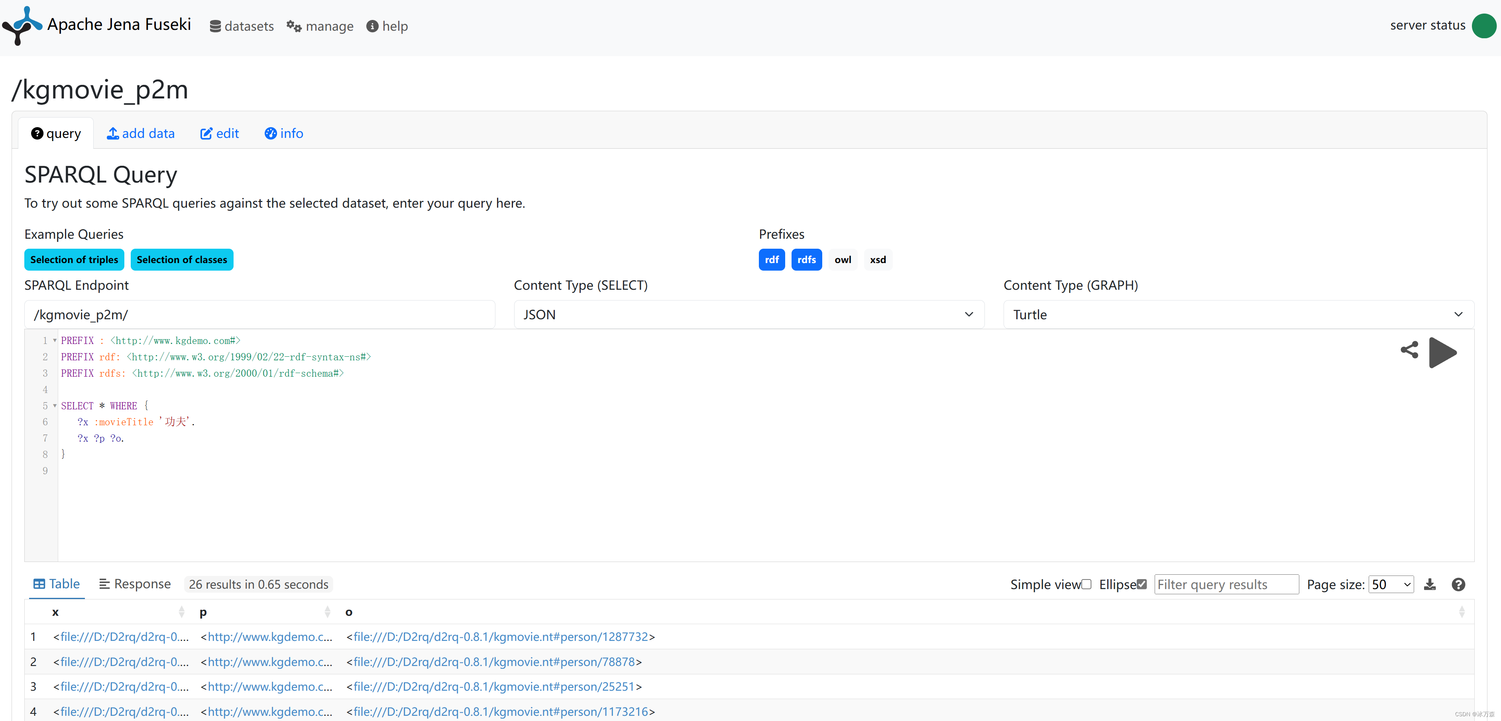Open person/1287732 link in results
1501x721 pixels.
tap(501, 637)
